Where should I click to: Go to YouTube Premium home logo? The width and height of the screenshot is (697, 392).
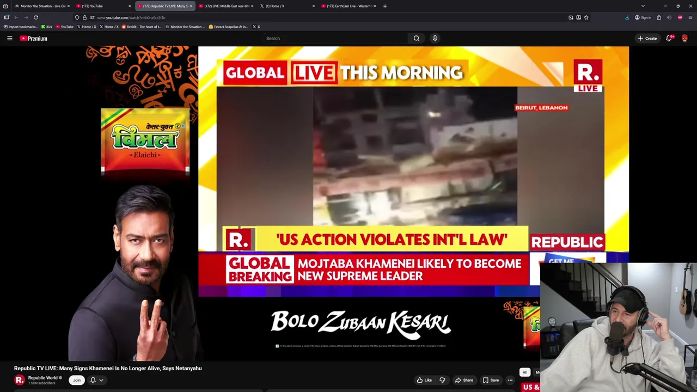point(33,38)
